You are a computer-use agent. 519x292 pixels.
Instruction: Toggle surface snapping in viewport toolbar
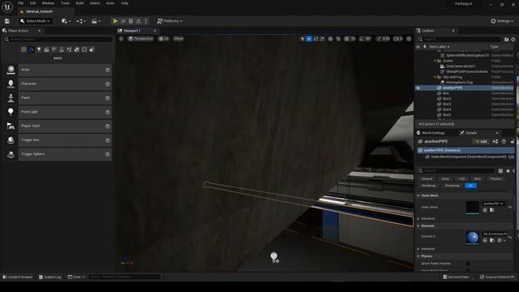coord(338,39)
